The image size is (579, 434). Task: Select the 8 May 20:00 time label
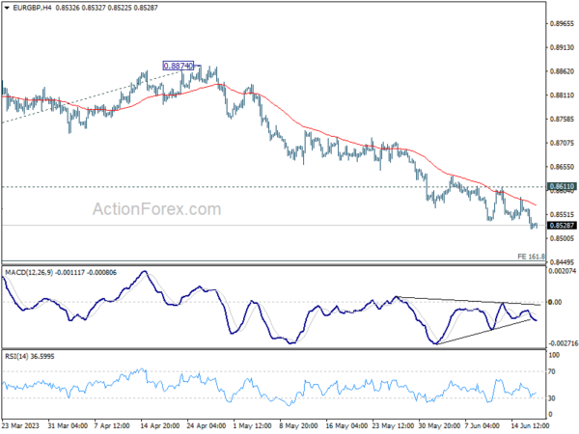pyautogui.click(x=298, y=426)
